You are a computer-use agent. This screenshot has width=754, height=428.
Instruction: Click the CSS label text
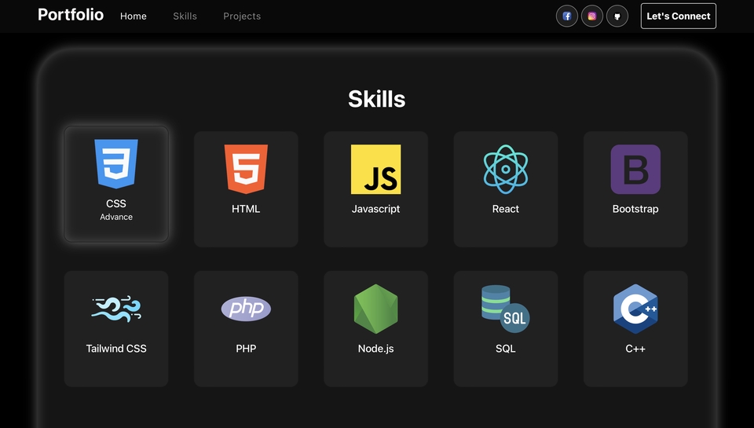116,203
